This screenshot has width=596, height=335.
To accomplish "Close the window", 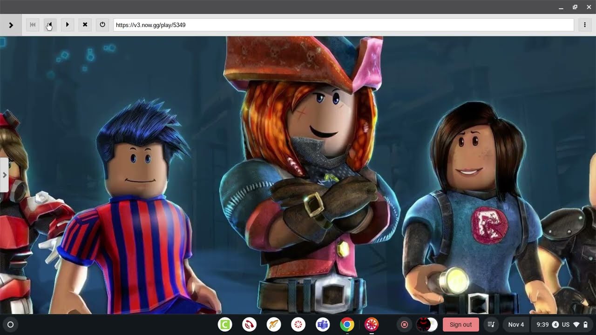I will [x=589, y=7].
